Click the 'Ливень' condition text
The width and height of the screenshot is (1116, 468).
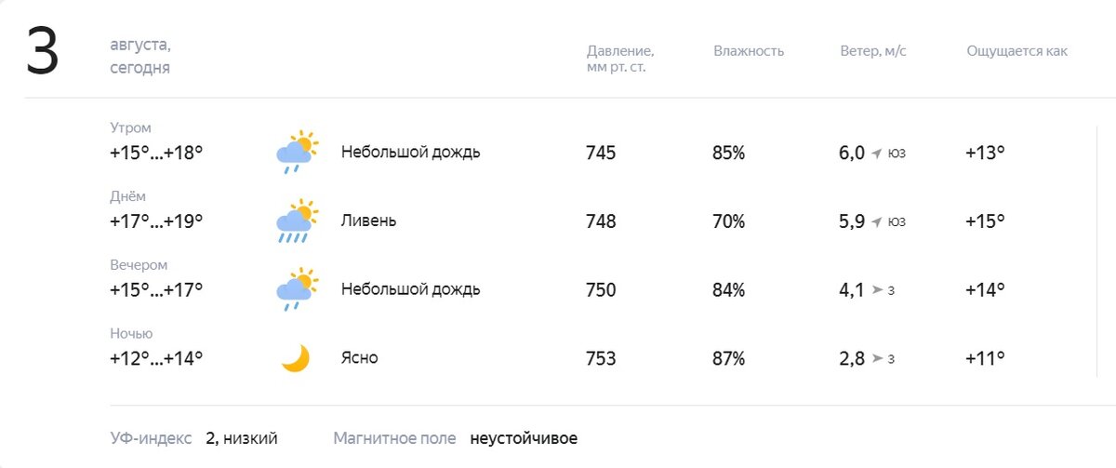point(369,221)
